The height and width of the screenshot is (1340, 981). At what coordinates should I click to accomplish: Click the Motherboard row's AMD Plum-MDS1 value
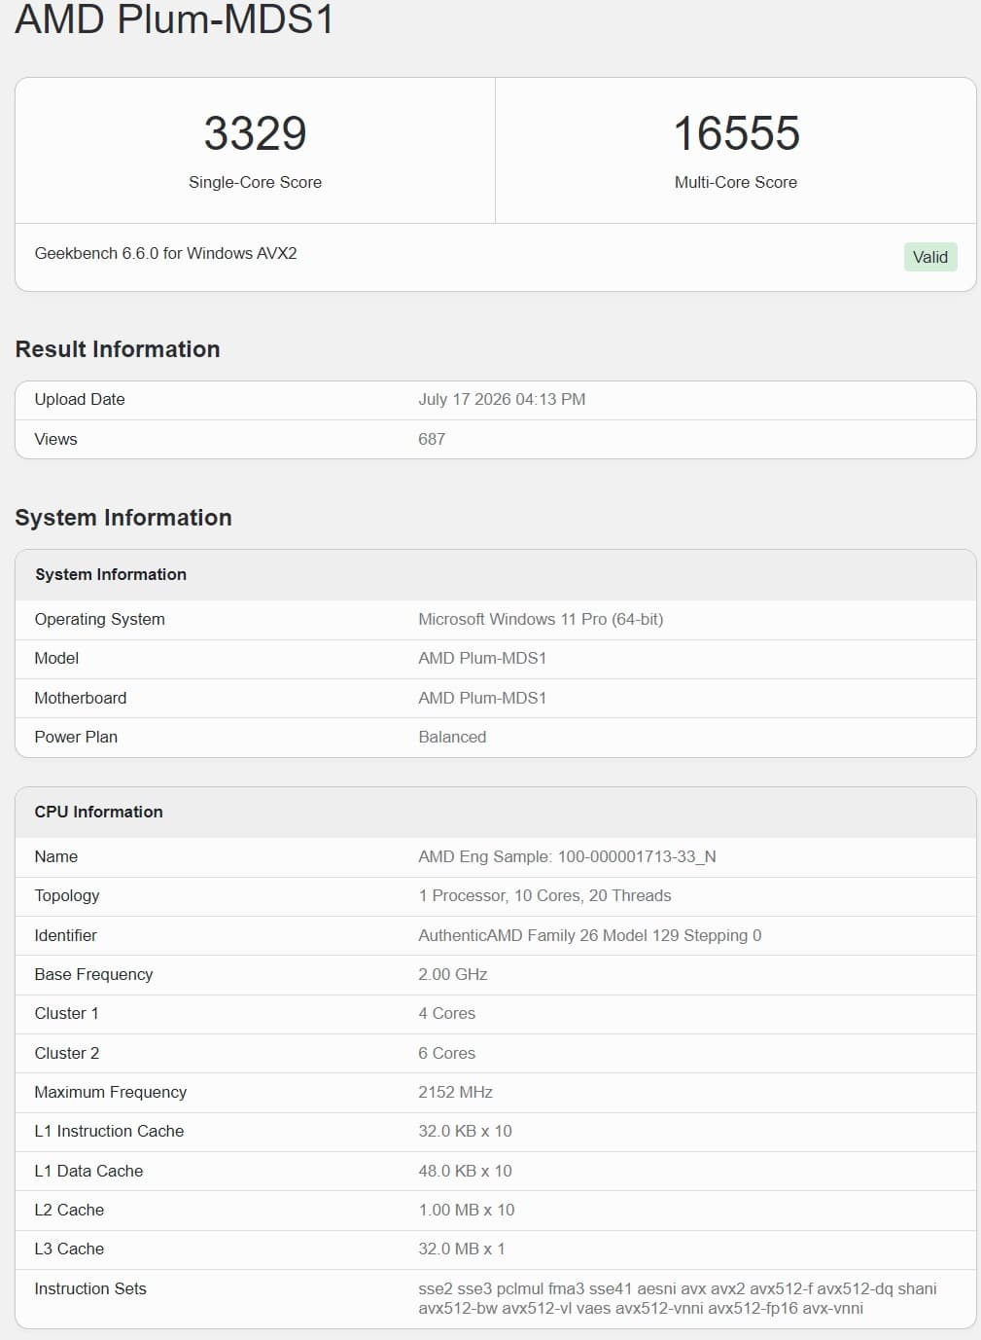click(482, 698)
